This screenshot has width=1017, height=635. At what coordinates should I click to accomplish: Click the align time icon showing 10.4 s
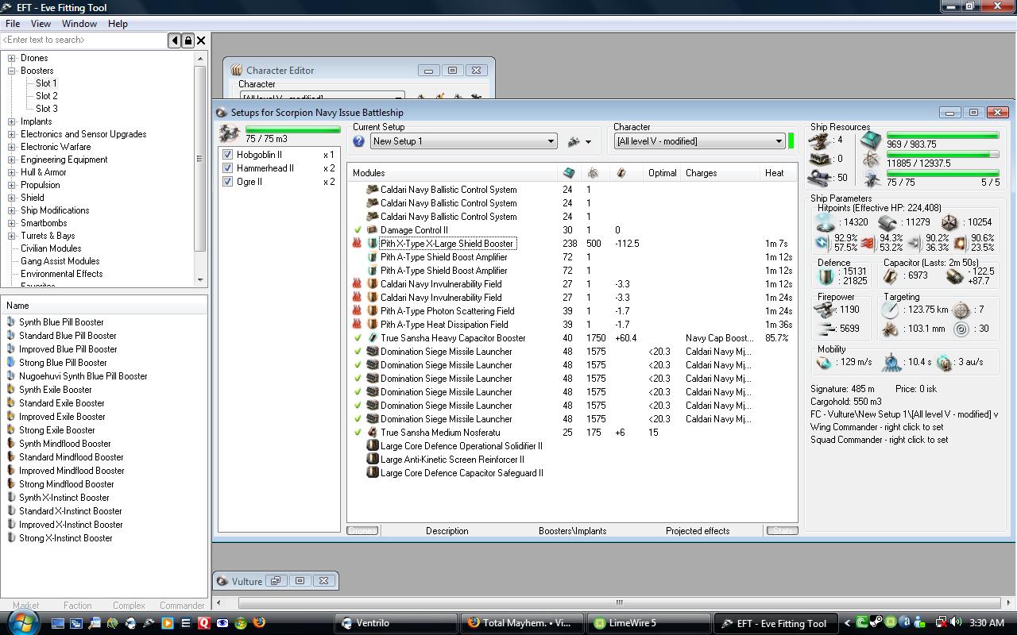[892, 362]
